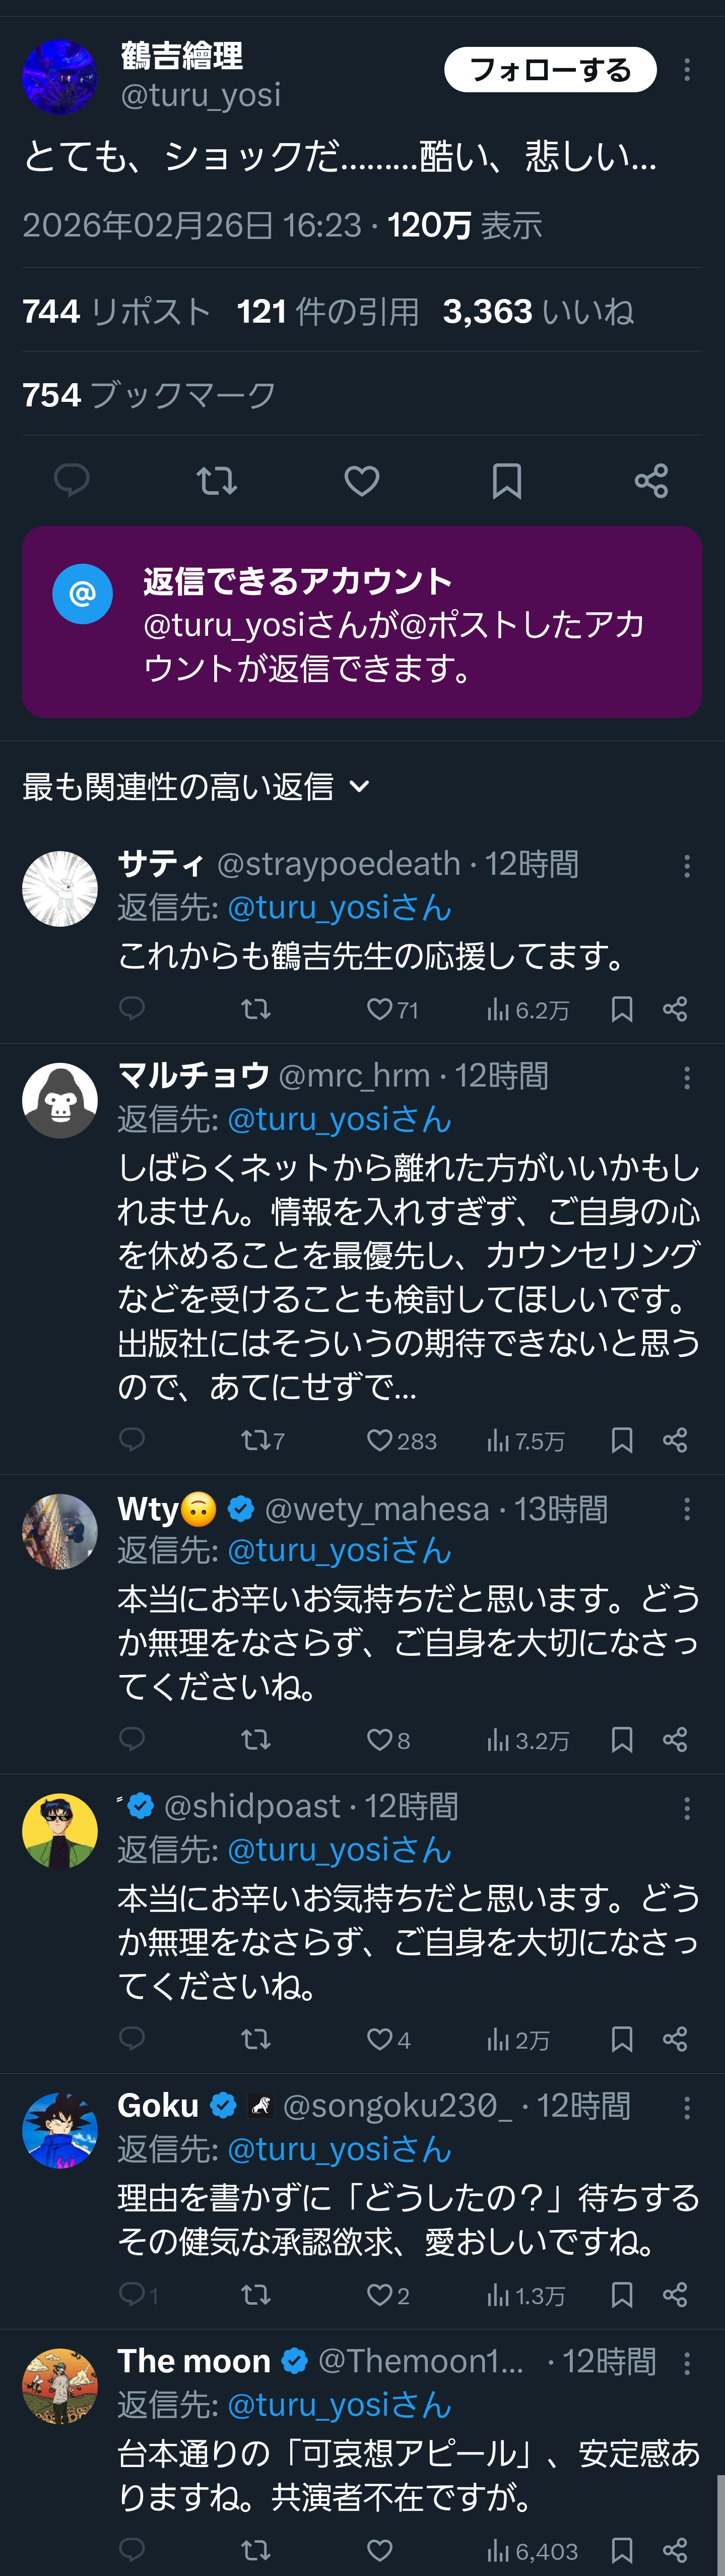Bookmark the main post
725x2576 pixels.
point(506,481)
